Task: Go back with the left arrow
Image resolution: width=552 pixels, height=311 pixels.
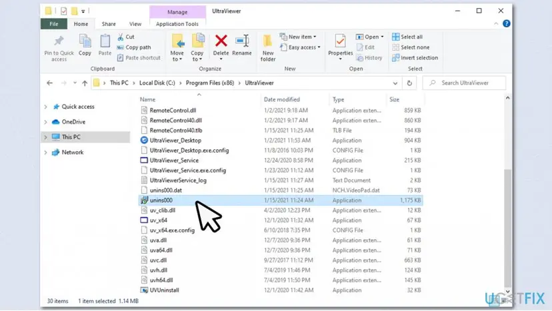Action: (x=49, y=83)
